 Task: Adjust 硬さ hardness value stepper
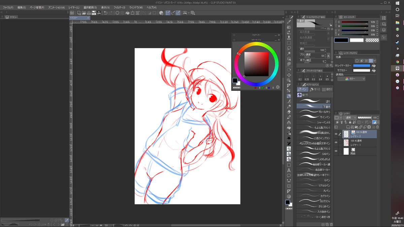point(325,50)
